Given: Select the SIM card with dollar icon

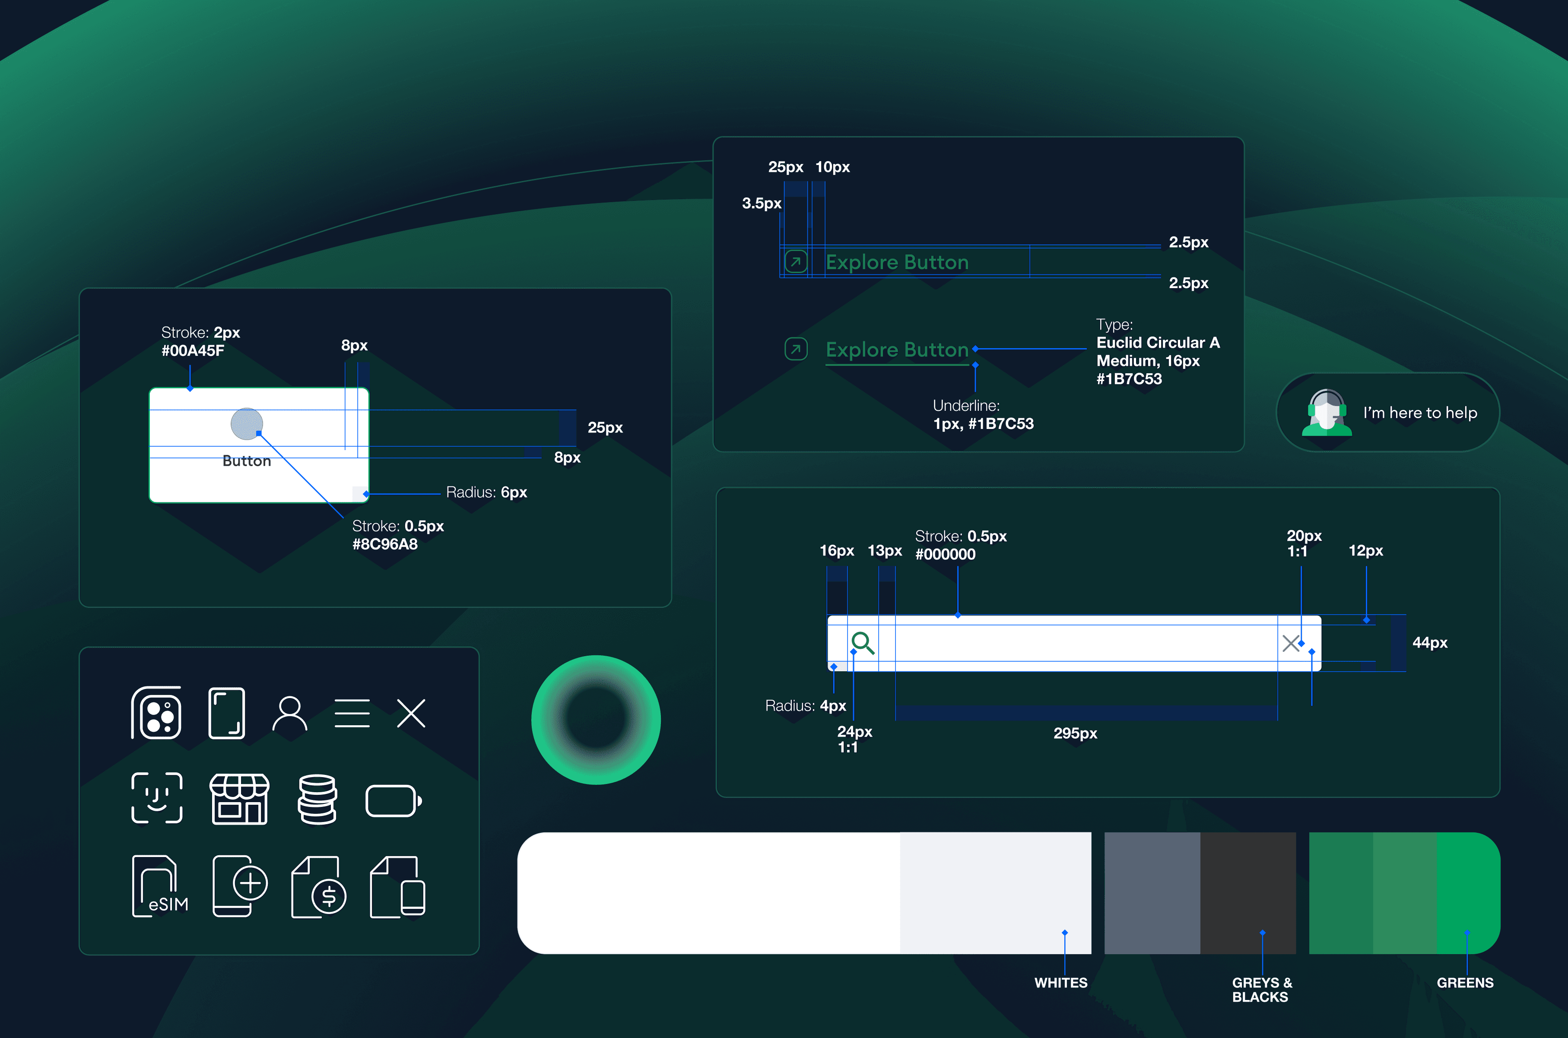Looking at the screenshot, I should pos(319,886).
